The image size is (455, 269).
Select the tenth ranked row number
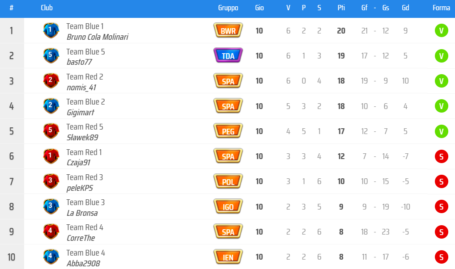click(12, 257)
